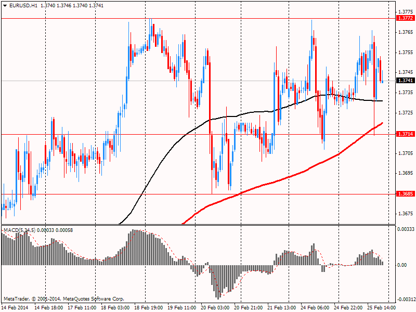Click the 1.3735 price axis value
Viewport: 416px width, 312px height.
pos(406,93)
